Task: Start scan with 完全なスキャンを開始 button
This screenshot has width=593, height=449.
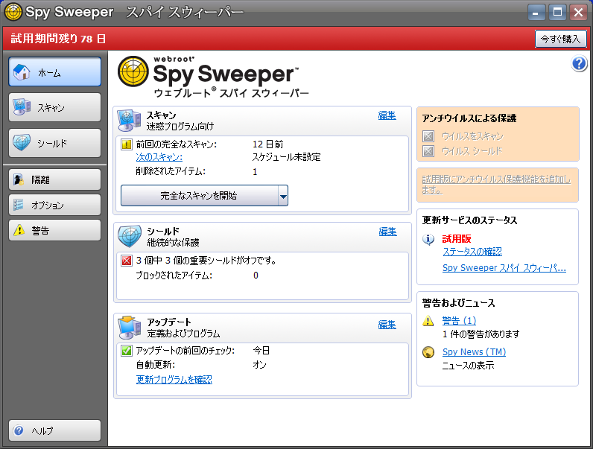Action: click(x=200, y=195)
